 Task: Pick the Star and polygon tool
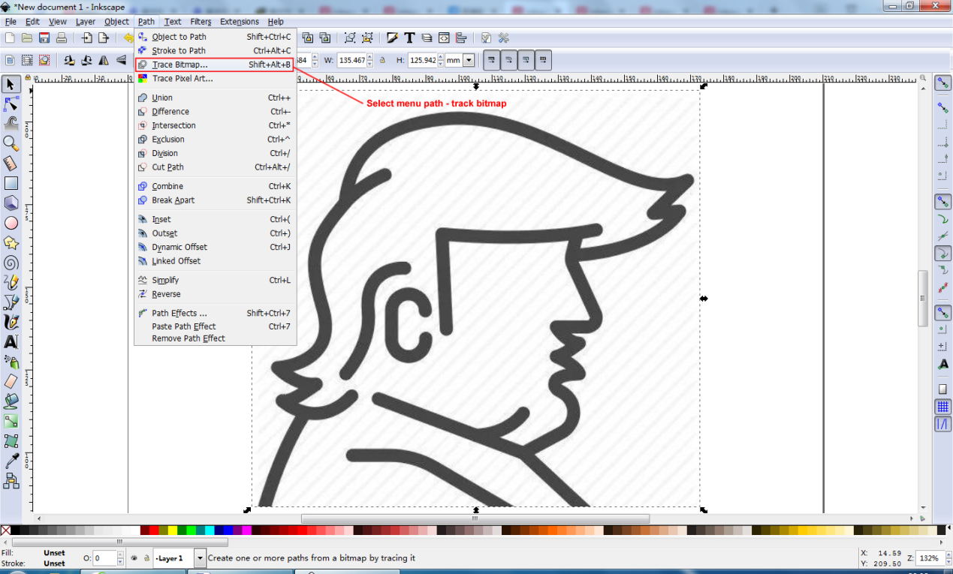click(x=11, y=242)
